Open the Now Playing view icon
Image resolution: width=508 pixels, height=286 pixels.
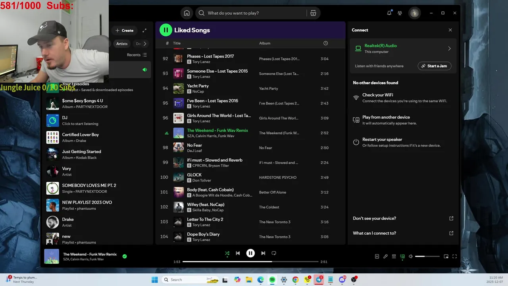tap(377, 257)
